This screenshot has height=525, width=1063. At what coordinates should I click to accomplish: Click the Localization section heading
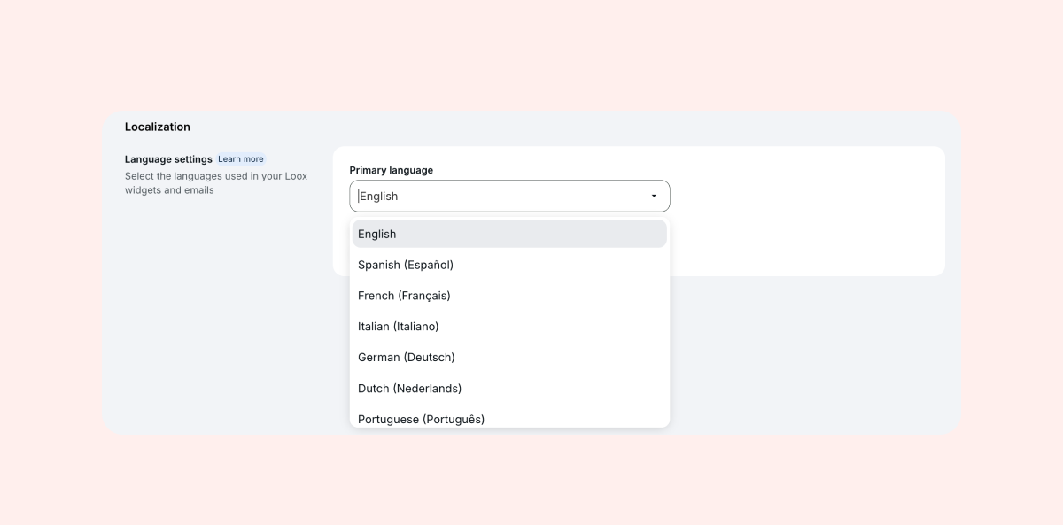(x=158, y=127)
